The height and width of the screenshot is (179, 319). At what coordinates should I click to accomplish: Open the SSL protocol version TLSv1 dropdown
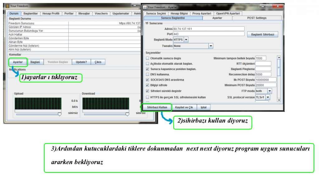[268, 97]
